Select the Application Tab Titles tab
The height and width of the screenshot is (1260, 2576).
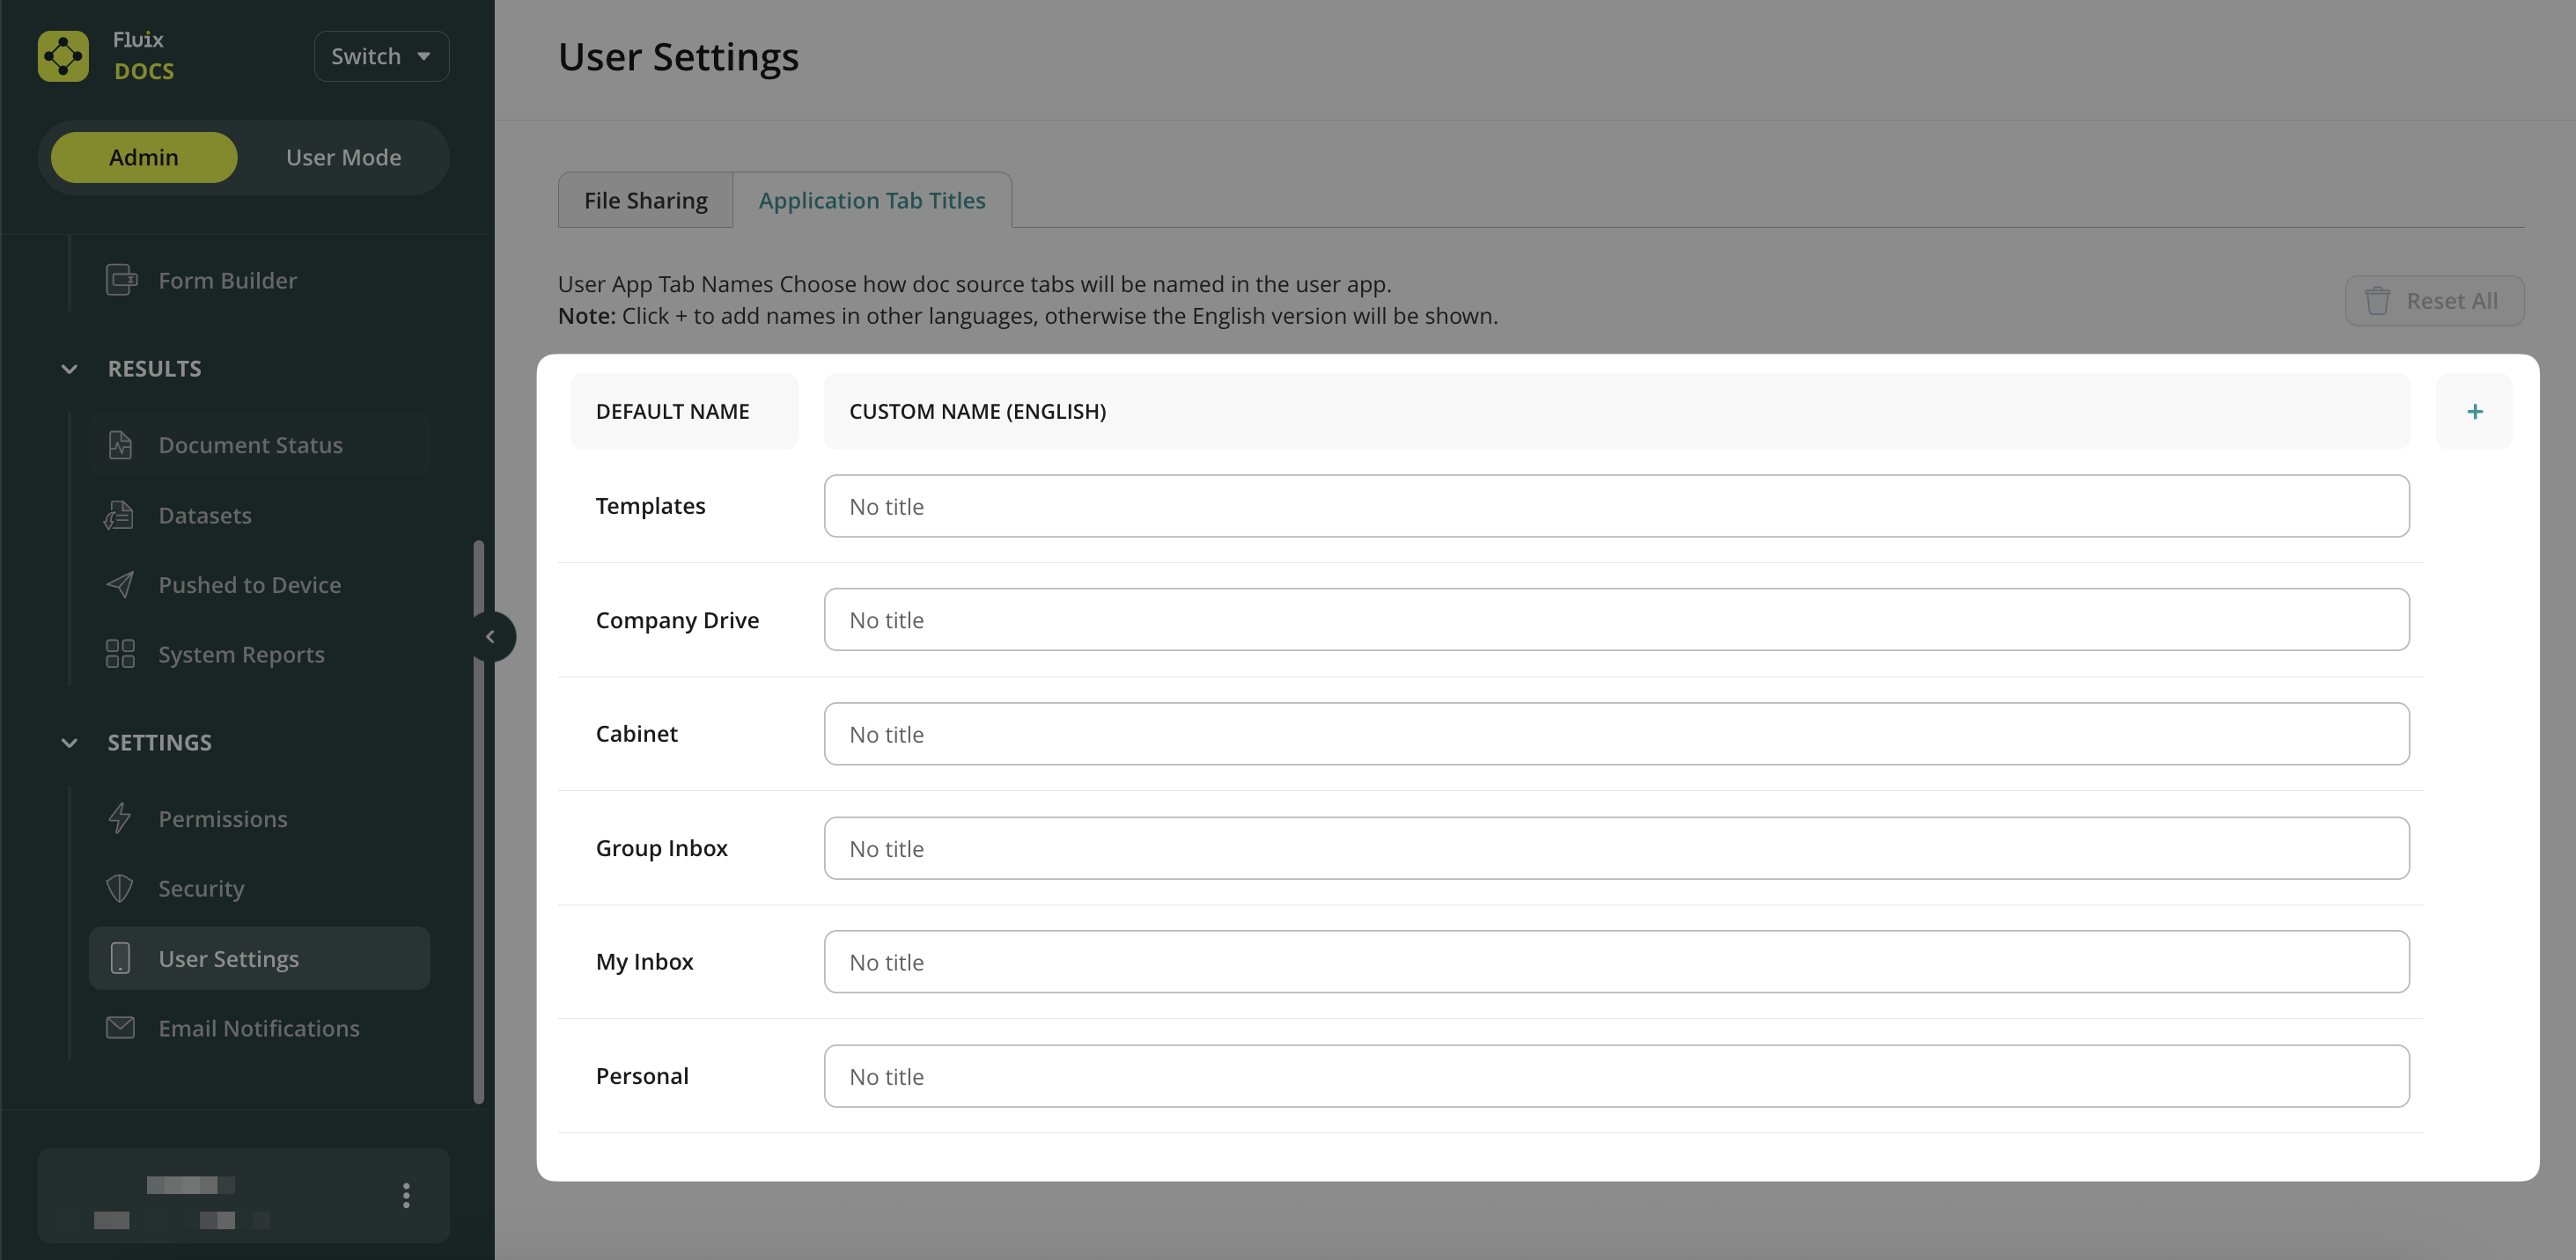click(871, 201)
